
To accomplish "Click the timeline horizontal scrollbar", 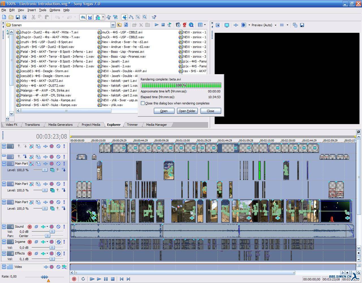I will [185, 273].
